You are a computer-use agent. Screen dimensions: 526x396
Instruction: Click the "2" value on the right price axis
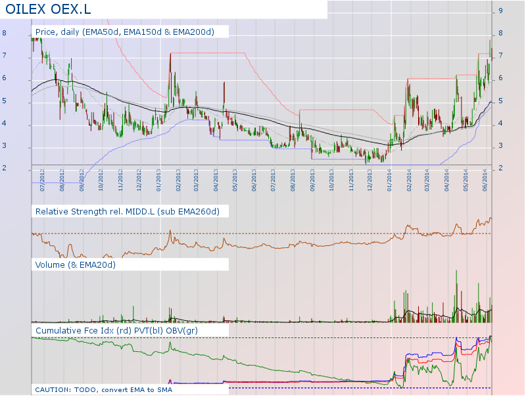[x=500, y=168]
